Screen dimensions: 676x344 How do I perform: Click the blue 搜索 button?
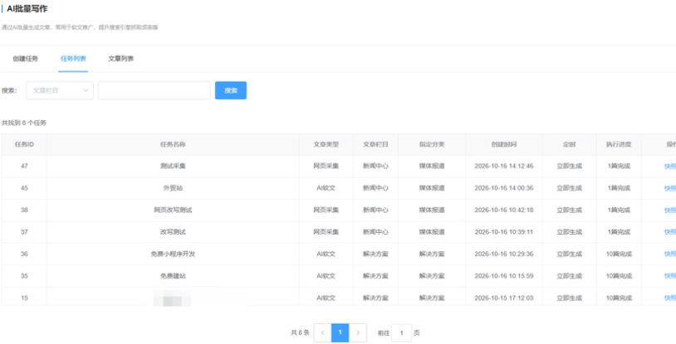(231, 90)
